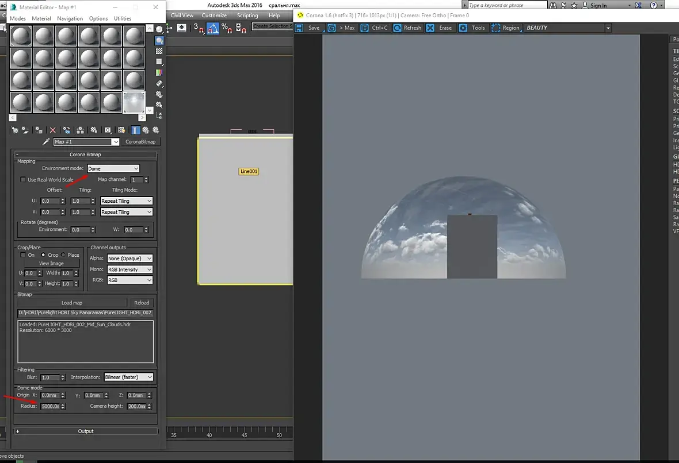Image resolution: width=679 pixels, height=463 pixels.
Task: Pick material from object with eyedropper
Action: [x=46, y=142]
